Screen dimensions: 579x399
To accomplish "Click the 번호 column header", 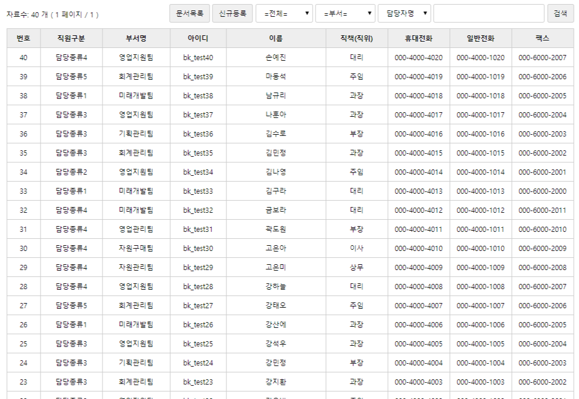I will tap(24, 38).
